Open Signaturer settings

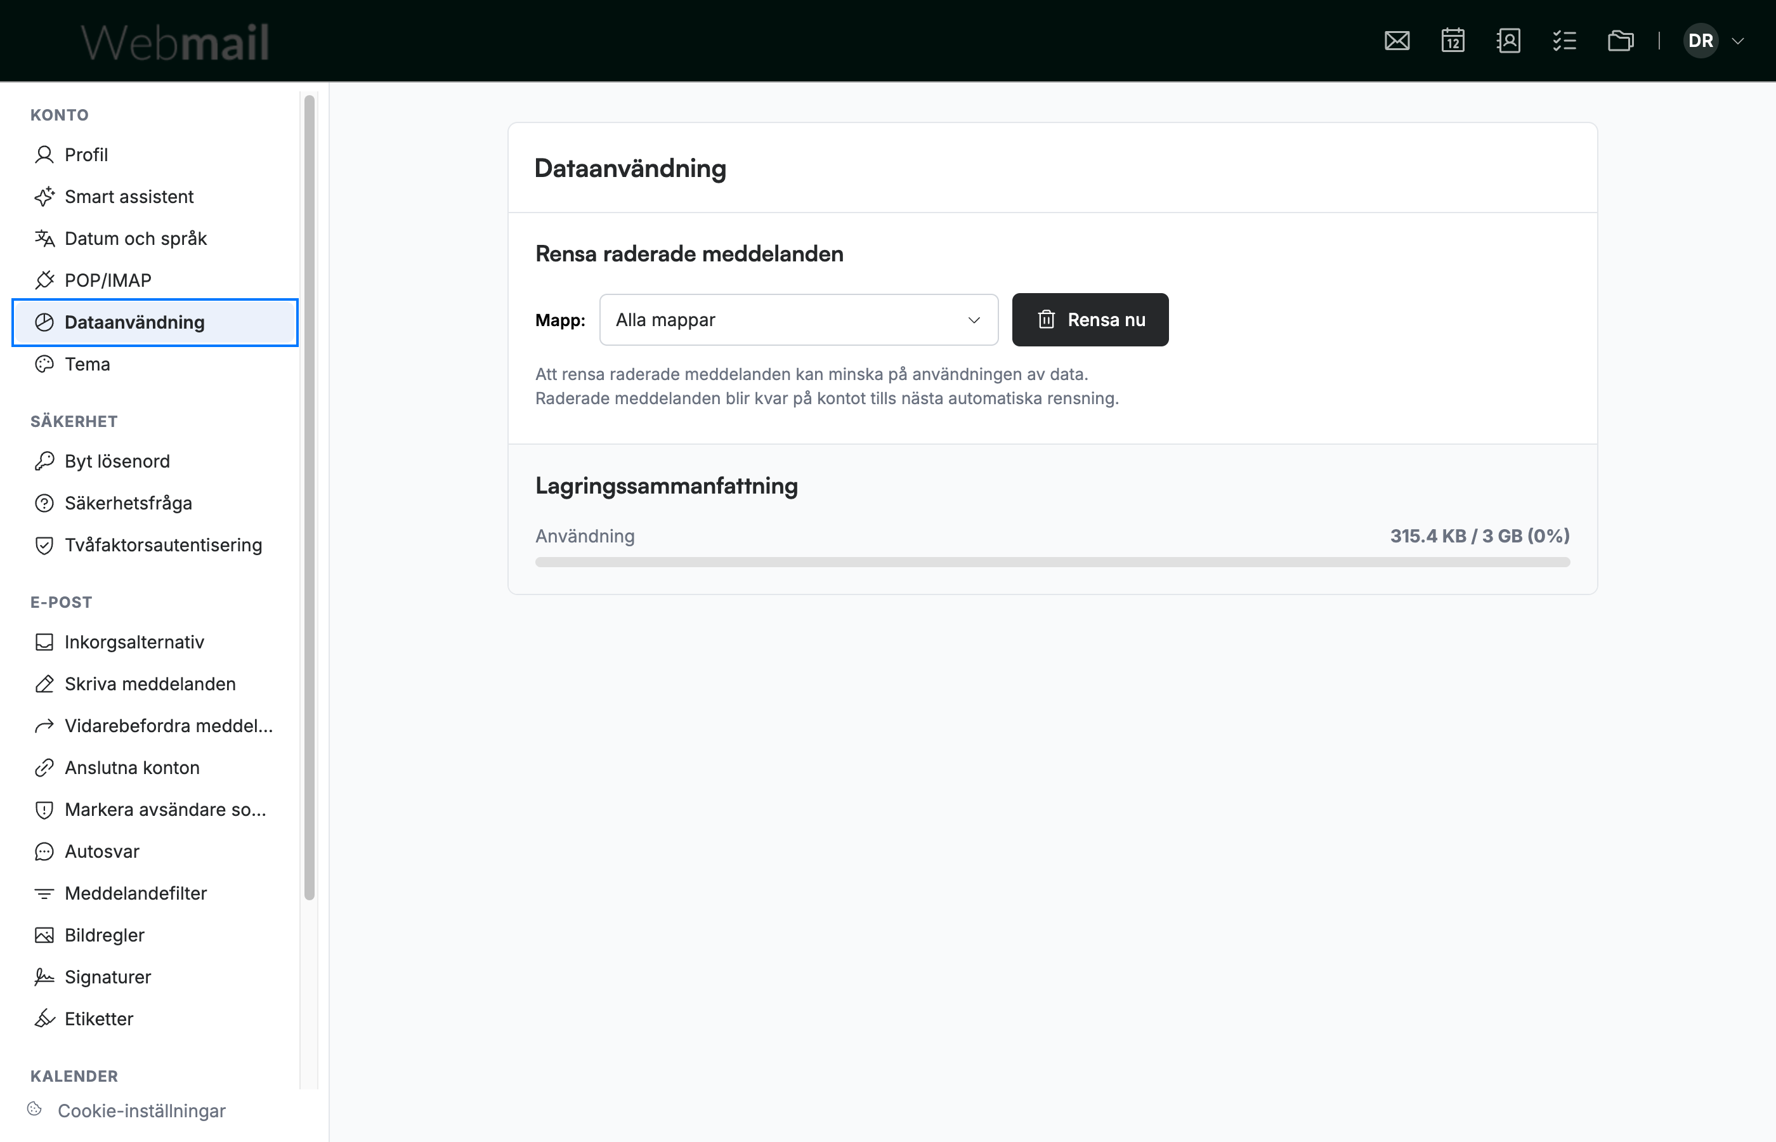(155, 976)
